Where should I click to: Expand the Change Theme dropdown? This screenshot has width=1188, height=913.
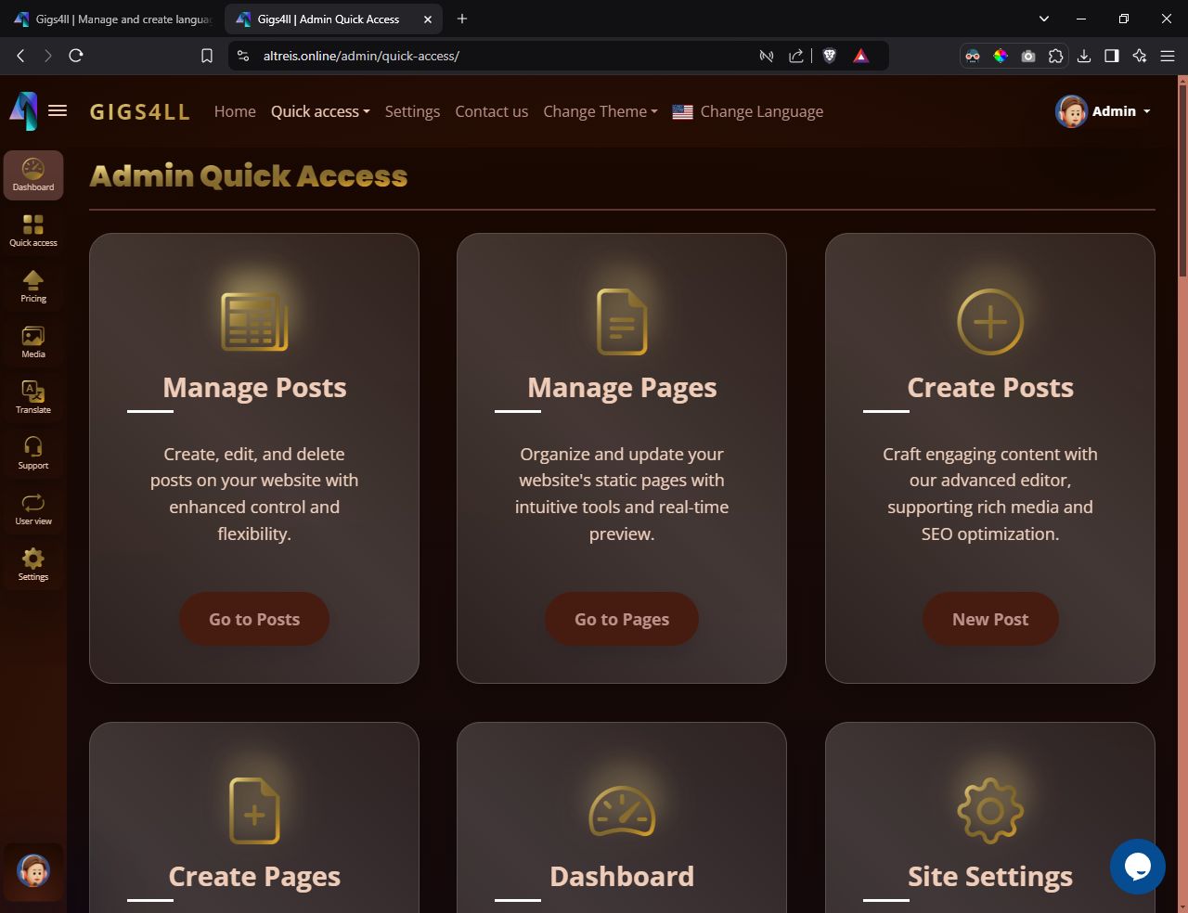pos(600,111)
